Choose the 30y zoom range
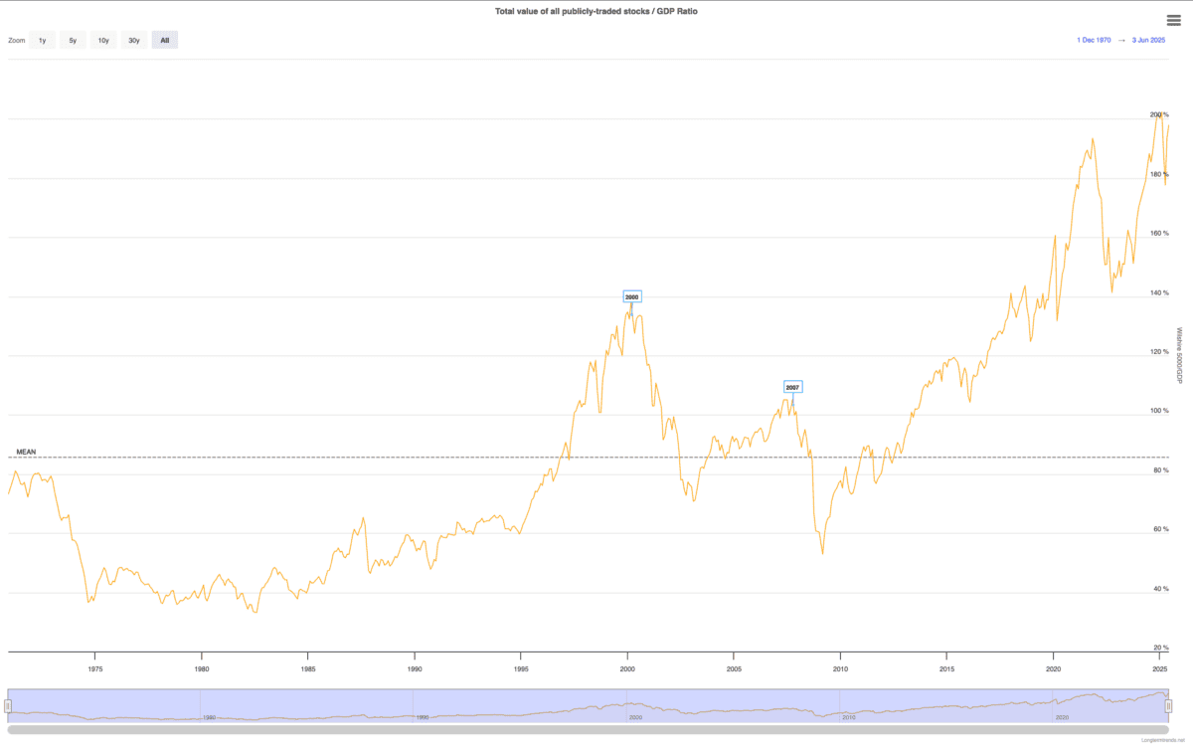This screenshot has height=746, width=1193. 134,41
